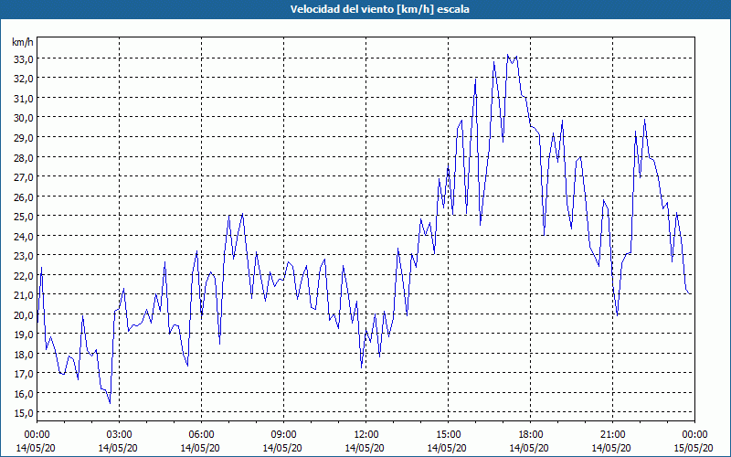Viewport: 731px width, 457px height.
Task: Click the 'km/h' unit label on the axis
Action: pyautogui.click(x=23, y=42)
